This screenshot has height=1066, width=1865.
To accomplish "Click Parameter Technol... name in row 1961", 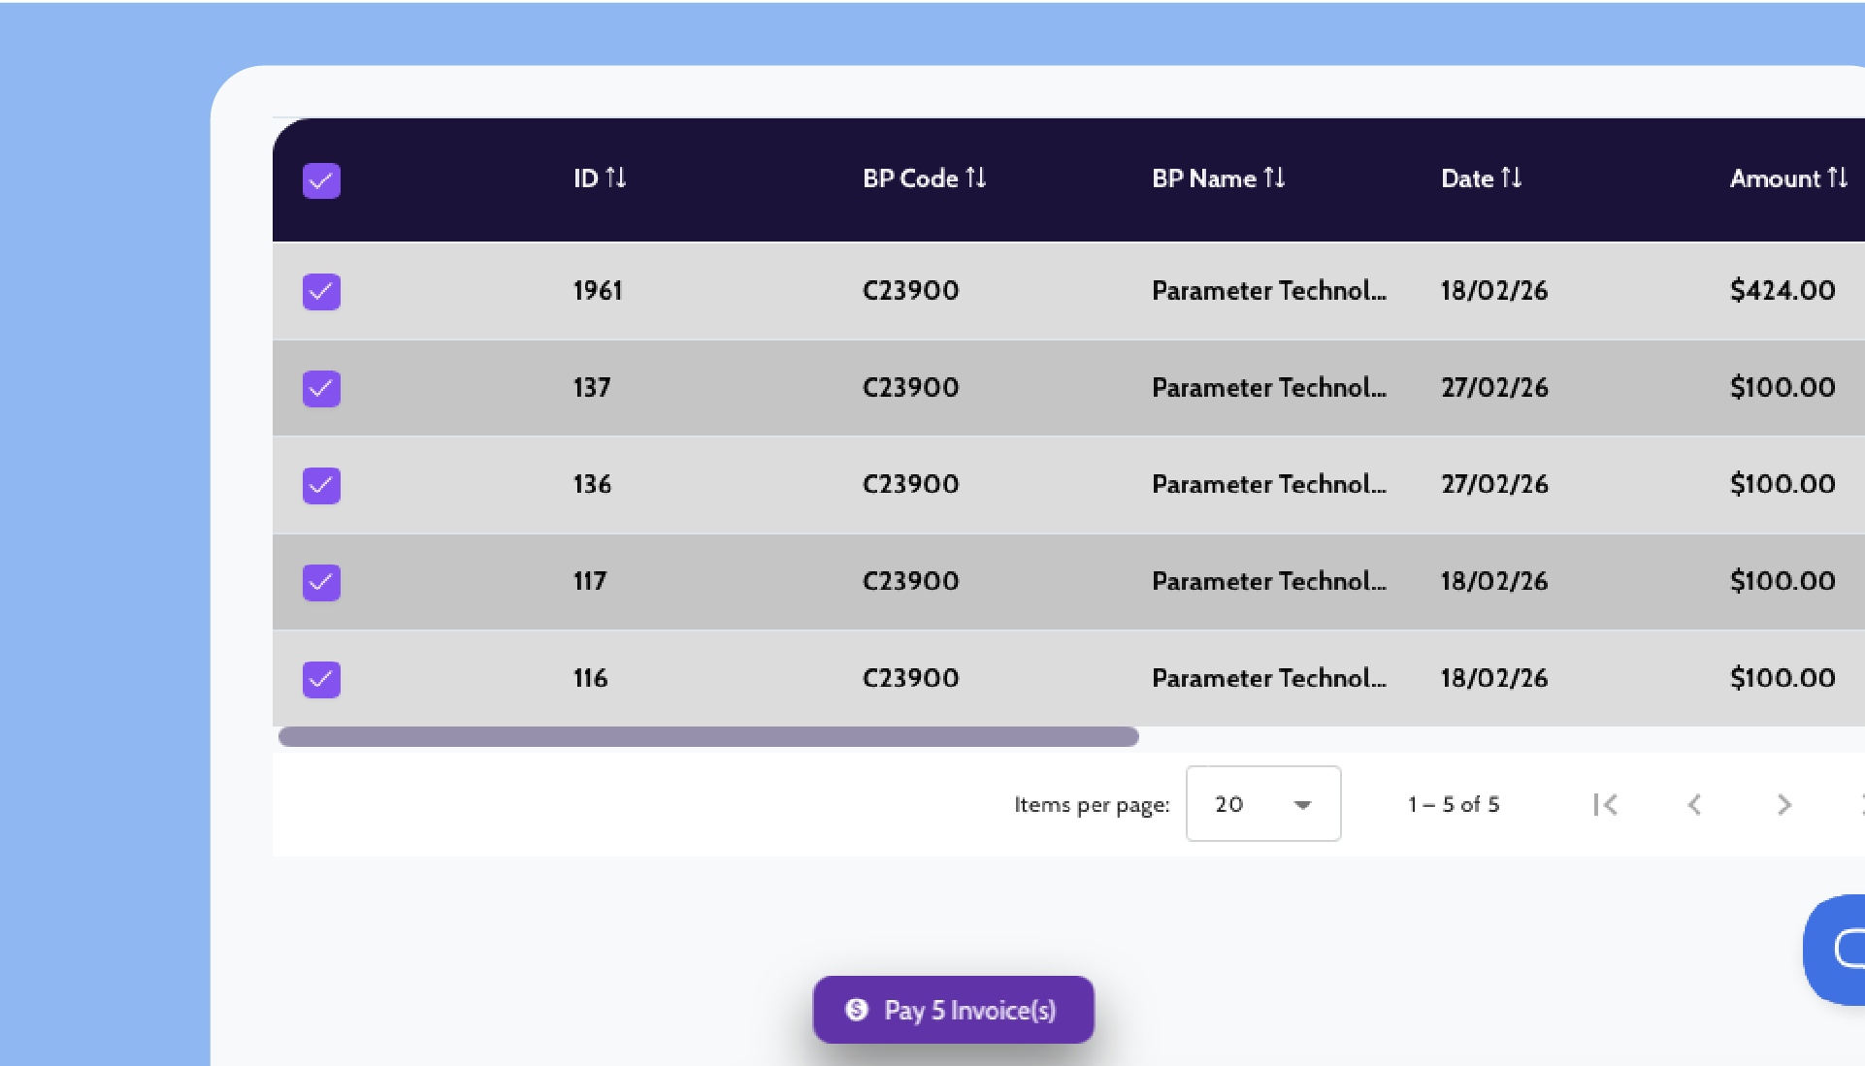I will [x=1268, y=291].
